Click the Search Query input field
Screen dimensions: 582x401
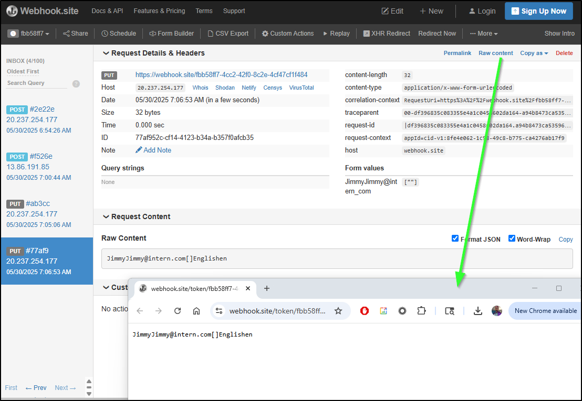click(x=36, y=83)
